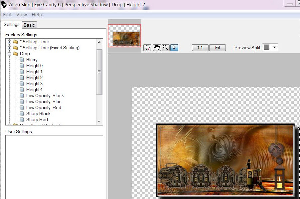The height and width of the screenshot is (199, 300).
Task: Click the Low Opacity, Blue preset icon
Action: pos(22,101)
